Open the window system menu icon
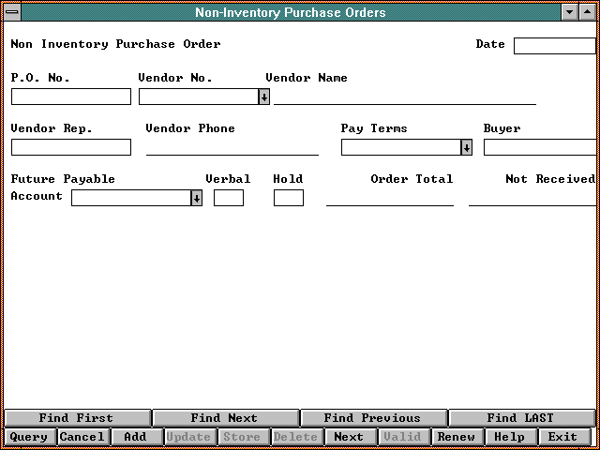This screenshot has height=450, width=600. click(10, 12)
